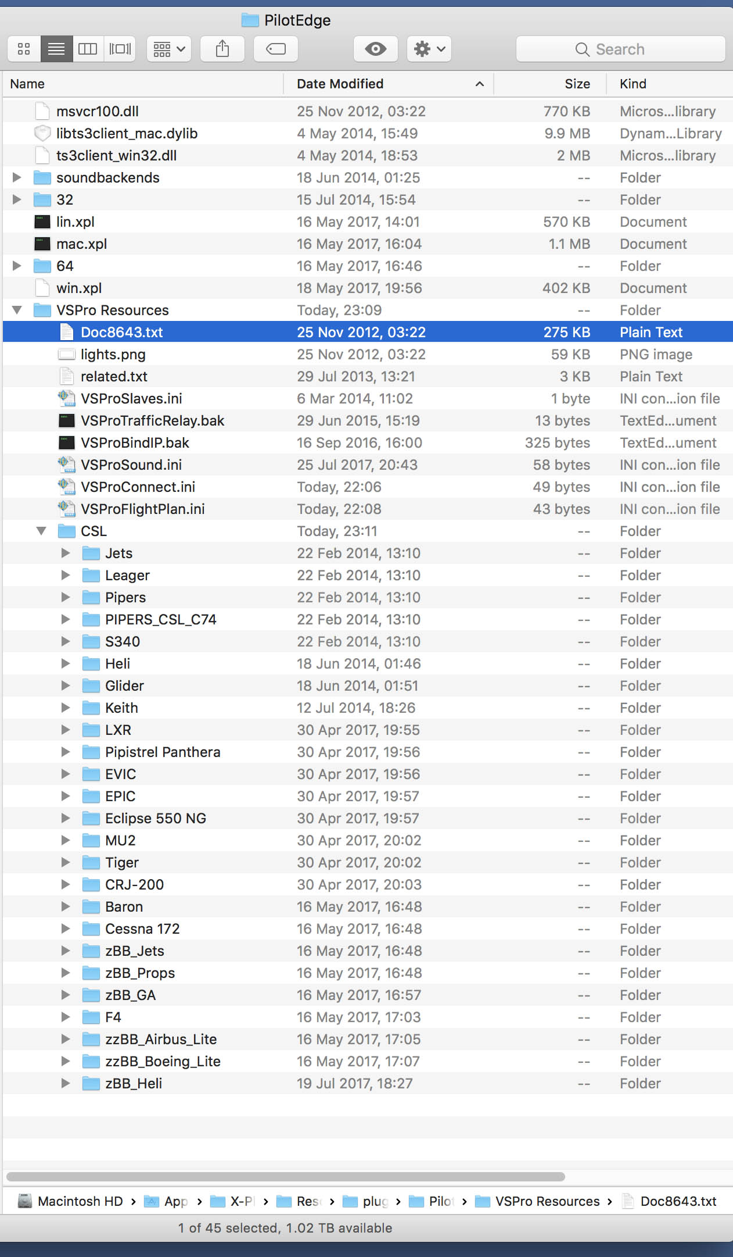Image resolution: width=733 pixels, height=1257 pixels.
Task: Open the Action gear menu
Action: click(429, 49)
